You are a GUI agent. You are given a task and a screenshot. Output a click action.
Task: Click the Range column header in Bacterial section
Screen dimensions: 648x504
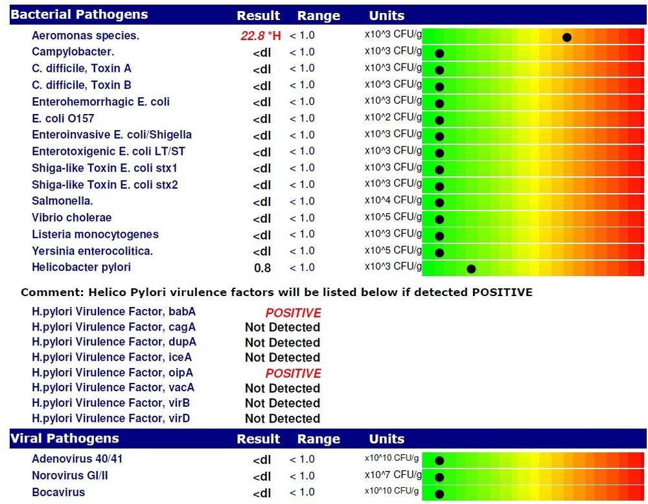[x=319, y=16]
